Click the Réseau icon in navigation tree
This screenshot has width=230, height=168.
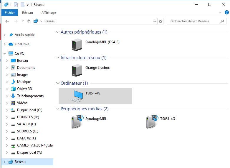pos(11,162)
